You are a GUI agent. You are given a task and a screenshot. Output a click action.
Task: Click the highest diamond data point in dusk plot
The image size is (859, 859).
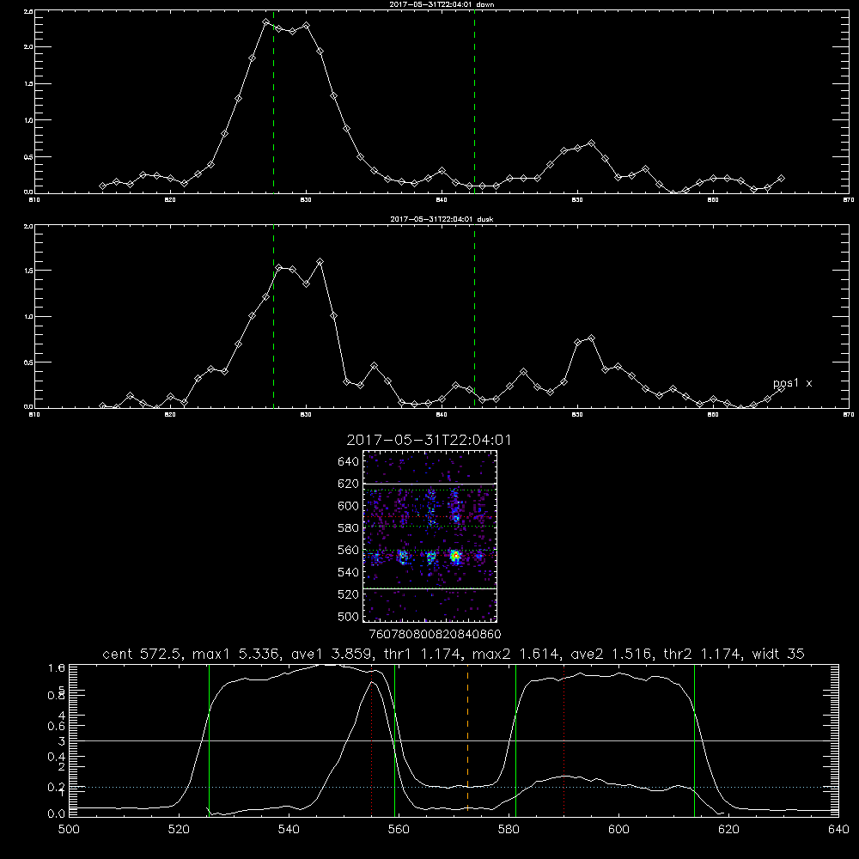[320, 262]
